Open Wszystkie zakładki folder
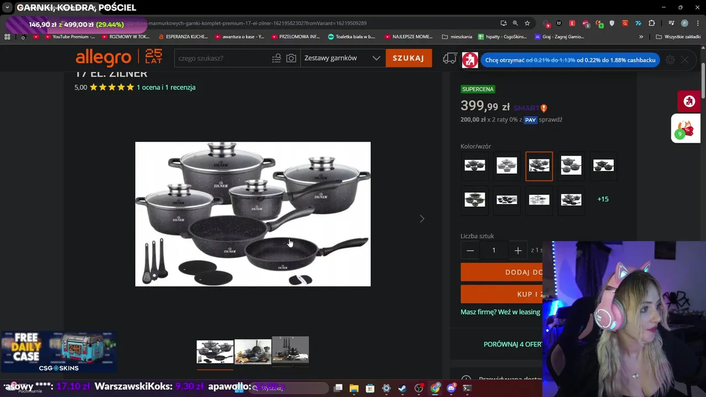The width and height of the screenshot is (706, 397). [678, 37]
